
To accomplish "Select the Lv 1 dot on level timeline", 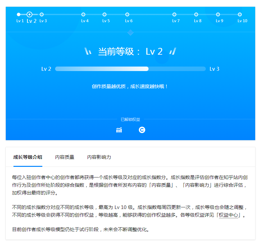I will tap(19, 14).
